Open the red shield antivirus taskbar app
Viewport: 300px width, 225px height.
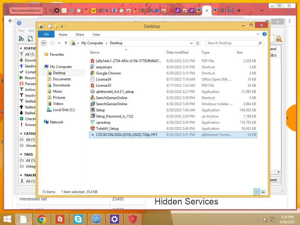[133, 219]
